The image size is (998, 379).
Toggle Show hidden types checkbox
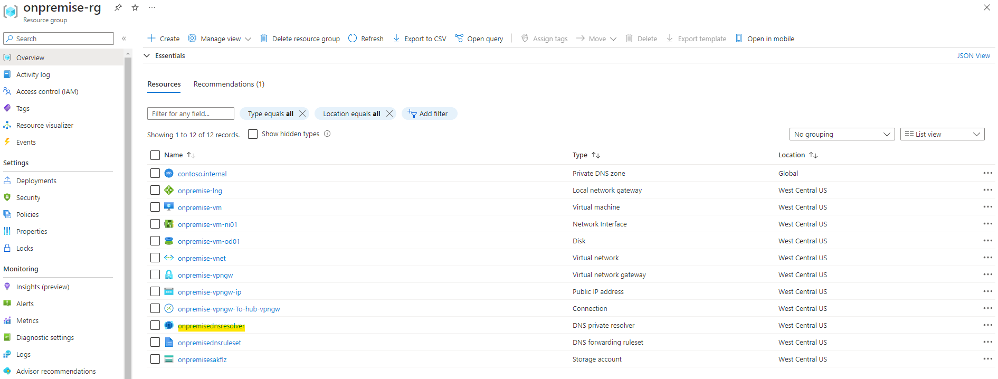coord(253,134)
